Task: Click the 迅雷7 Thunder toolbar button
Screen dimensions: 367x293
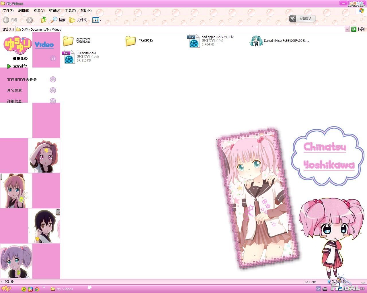Action: pos(302,19)
